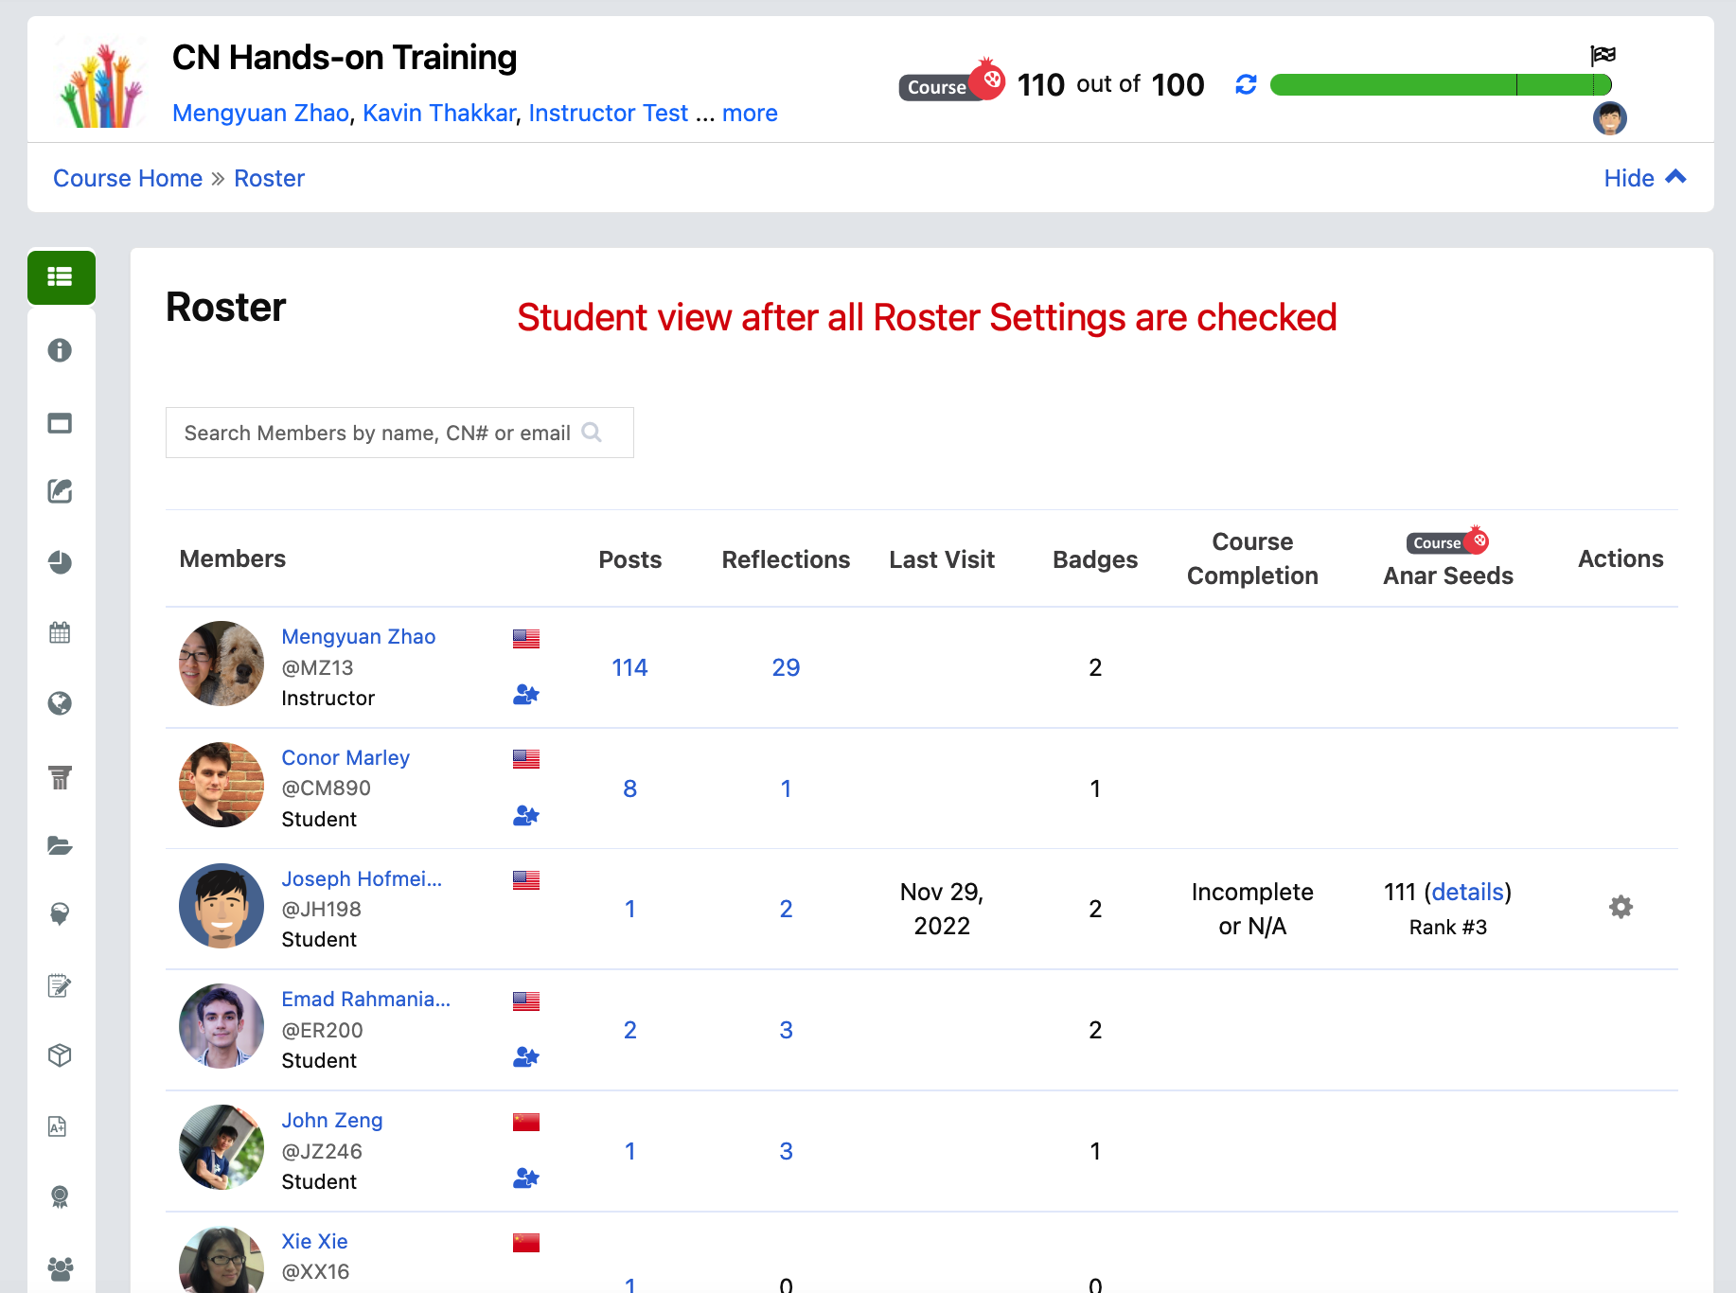Screen dimensions: 1736x1293
Task: Open the course info icon in sidebar
Action: coord(60,350)
